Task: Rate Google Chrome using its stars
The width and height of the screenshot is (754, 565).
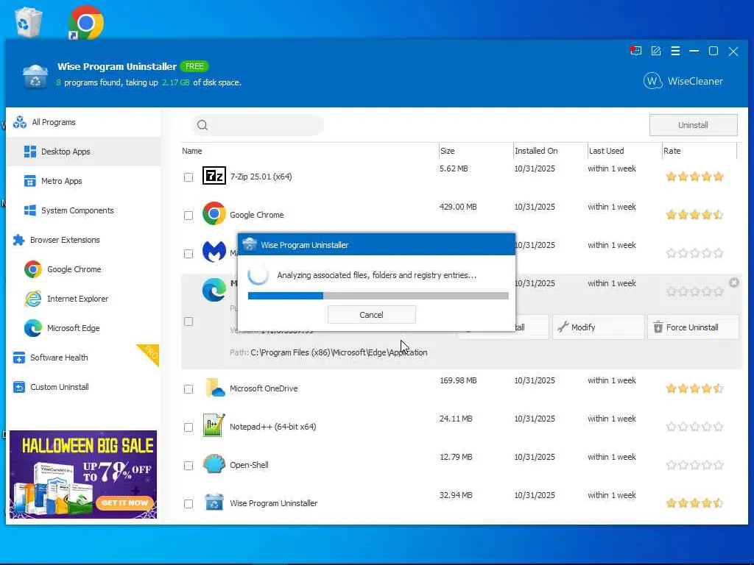Action: click(694, 215)
